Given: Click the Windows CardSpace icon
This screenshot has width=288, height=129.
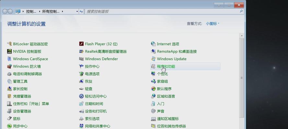Looking at the screenshot, I should click(9, 59).
